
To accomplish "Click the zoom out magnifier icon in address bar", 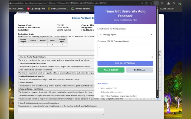I will tap(142, 3).
